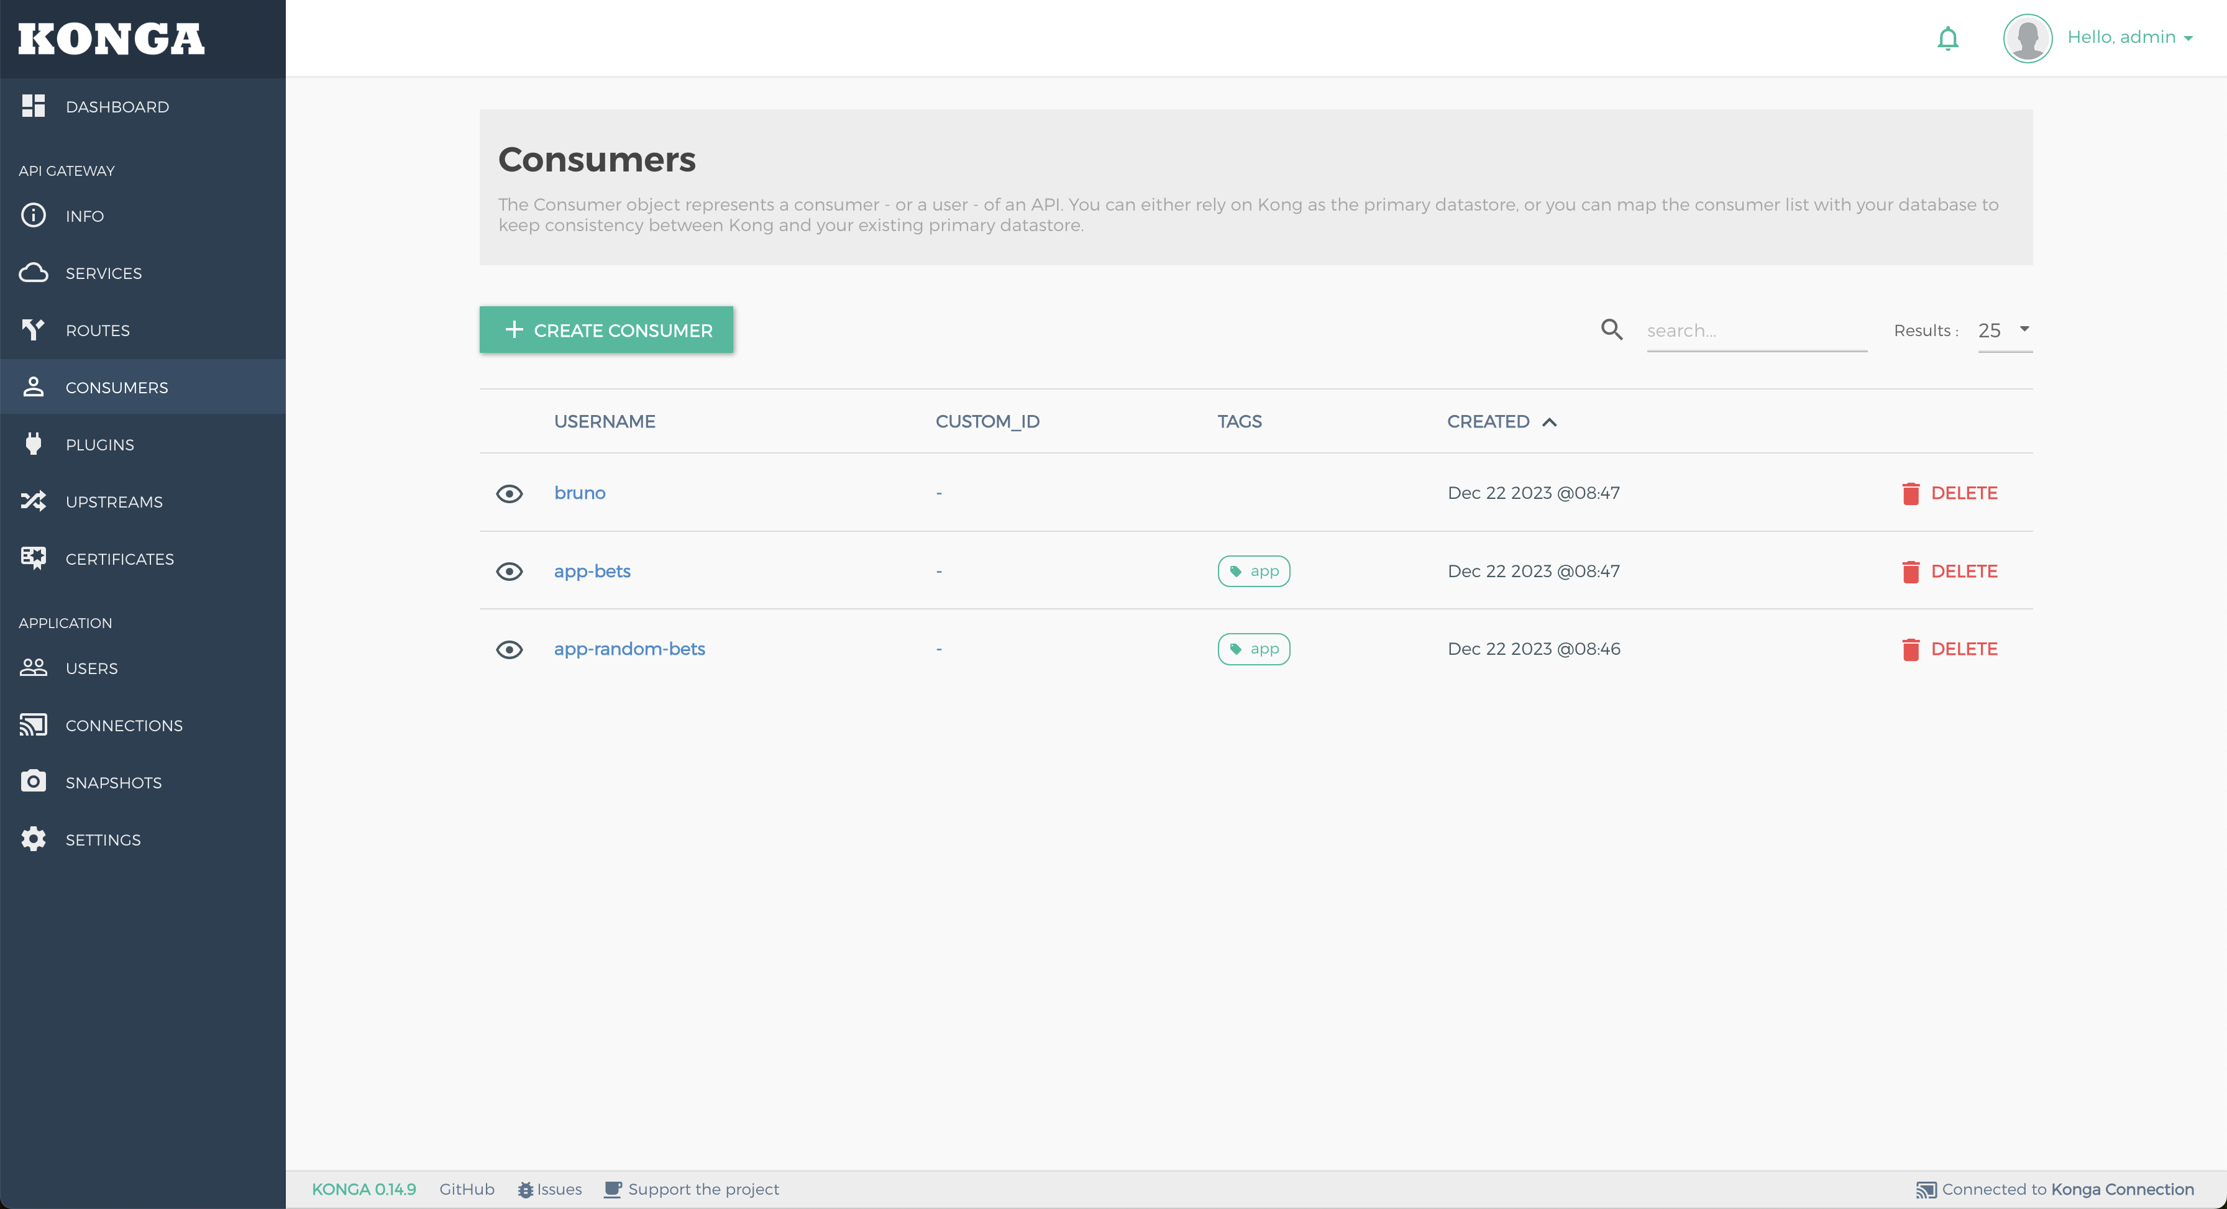Delete the app-random-bets consumer
This screenshot has height=1209, width=2227.
1949,649
